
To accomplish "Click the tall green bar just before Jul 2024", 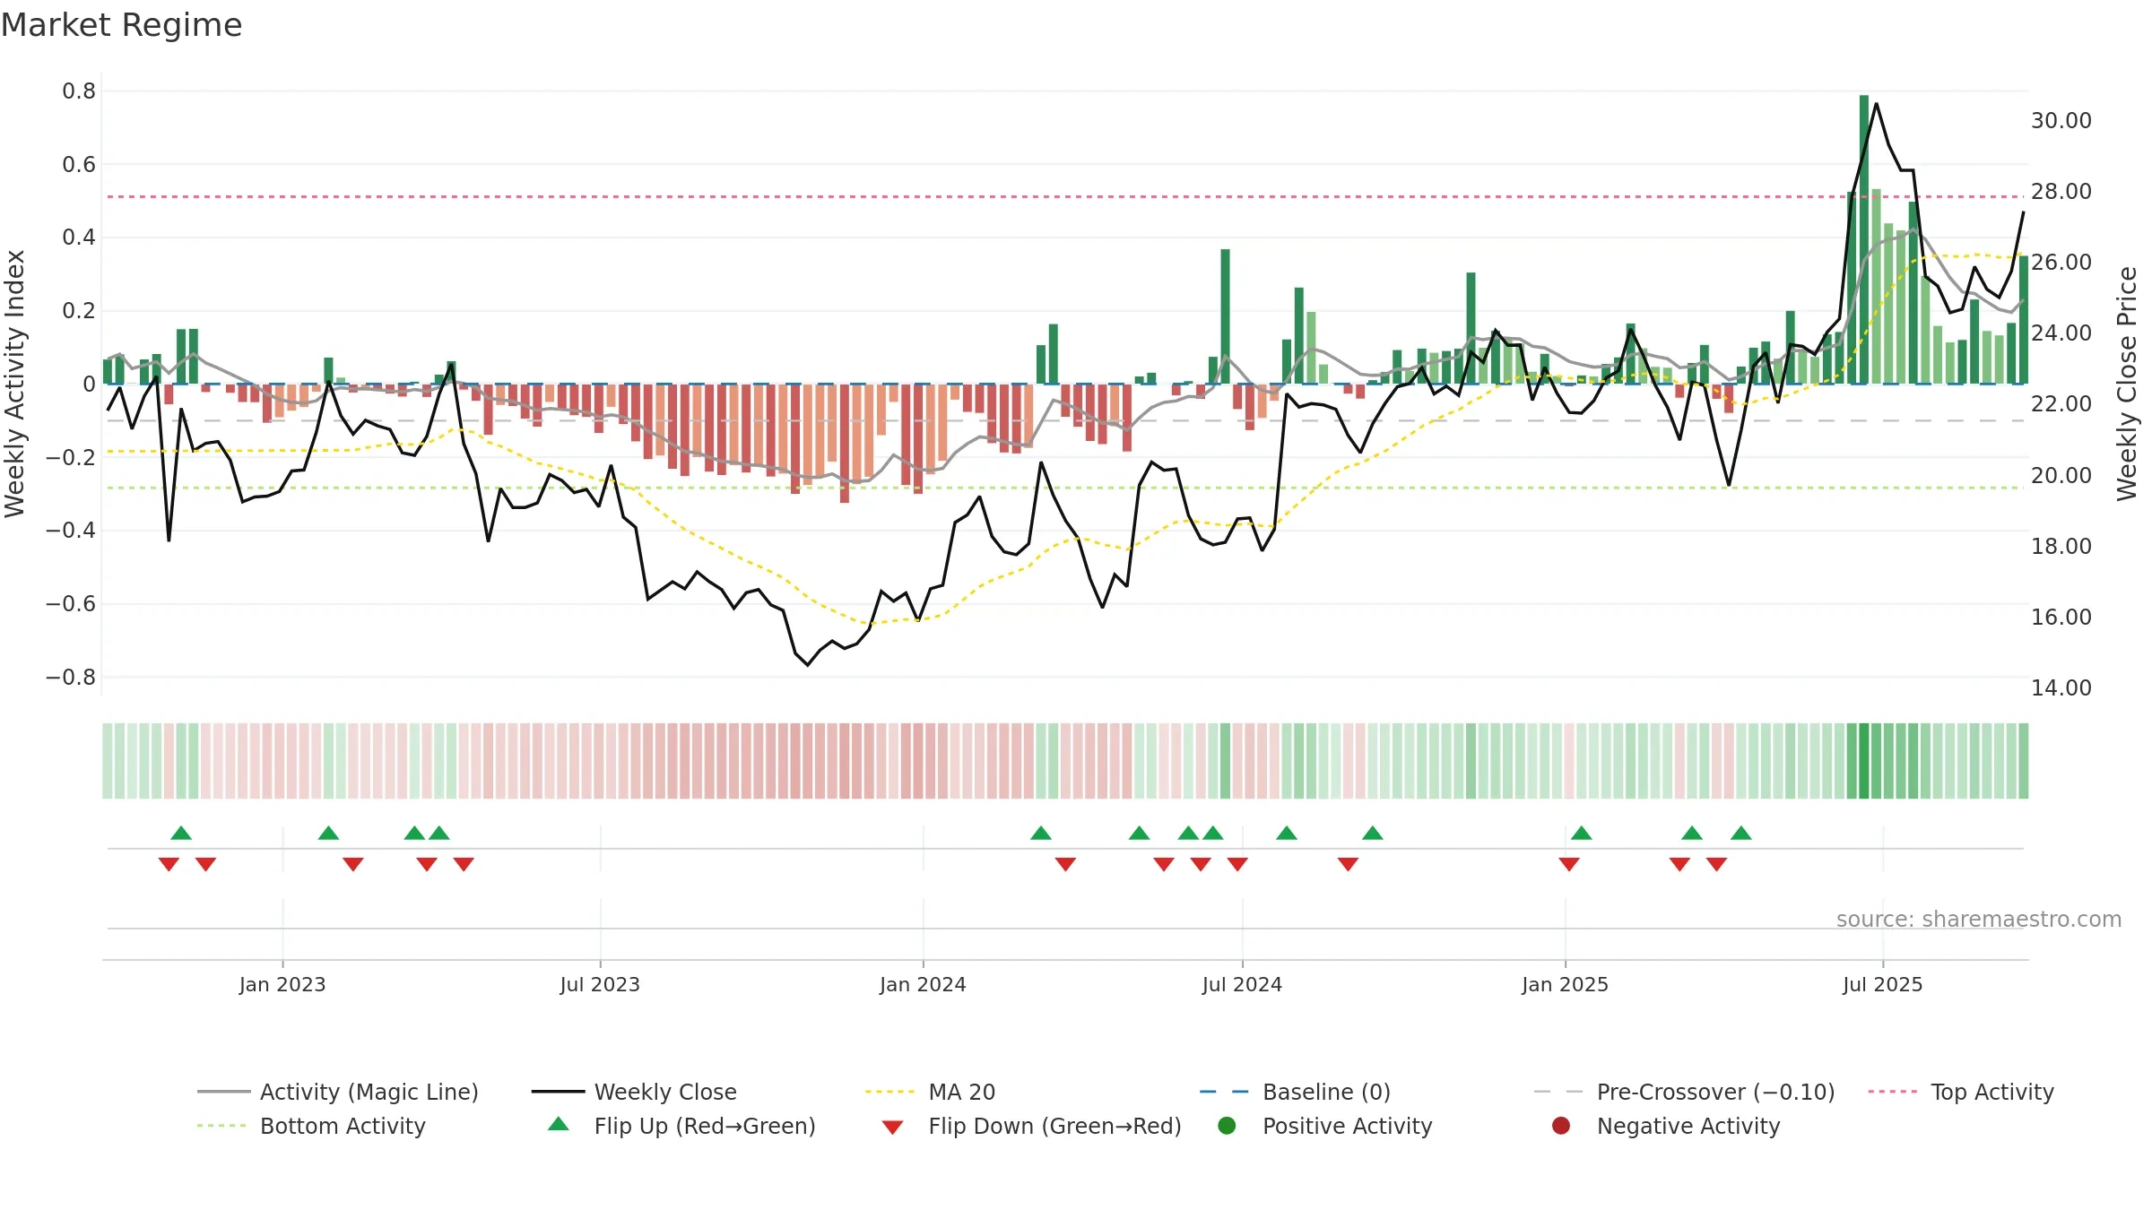I will (x=1225, y=316).
